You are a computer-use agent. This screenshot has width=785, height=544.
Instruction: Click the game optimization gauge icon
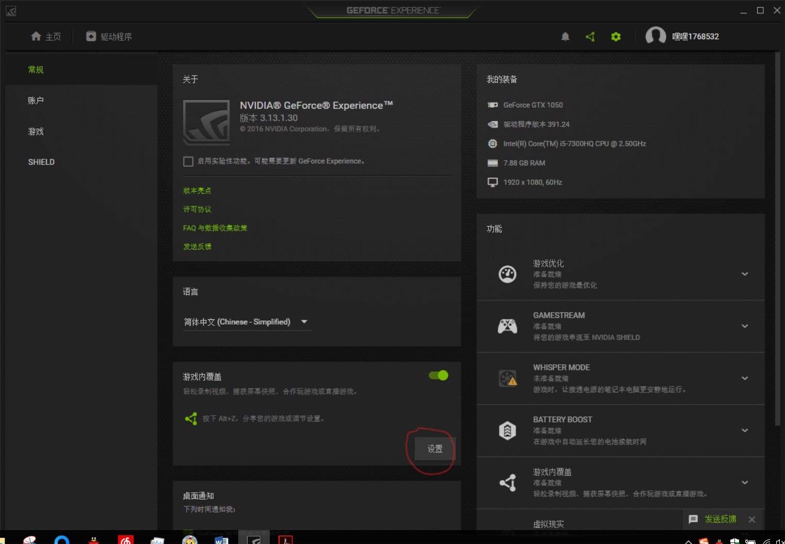(x=507, y=274)
